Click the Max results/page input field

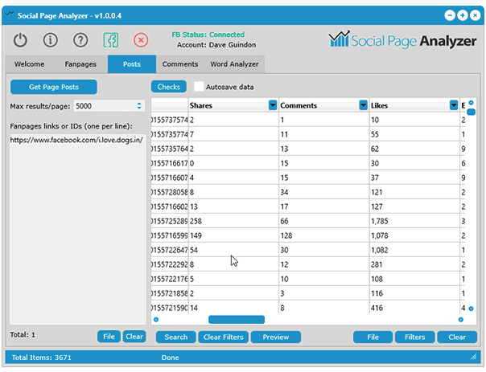[109, 106]
